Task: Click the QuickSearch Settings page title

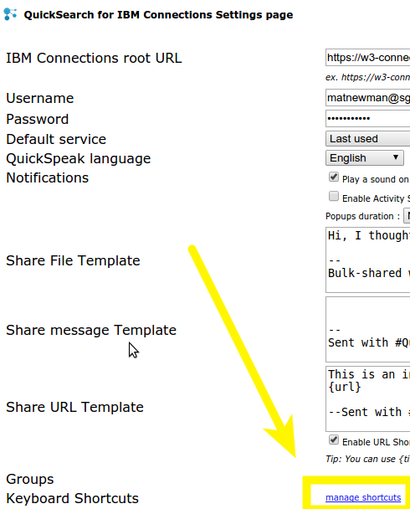Action: pos(158,14)
